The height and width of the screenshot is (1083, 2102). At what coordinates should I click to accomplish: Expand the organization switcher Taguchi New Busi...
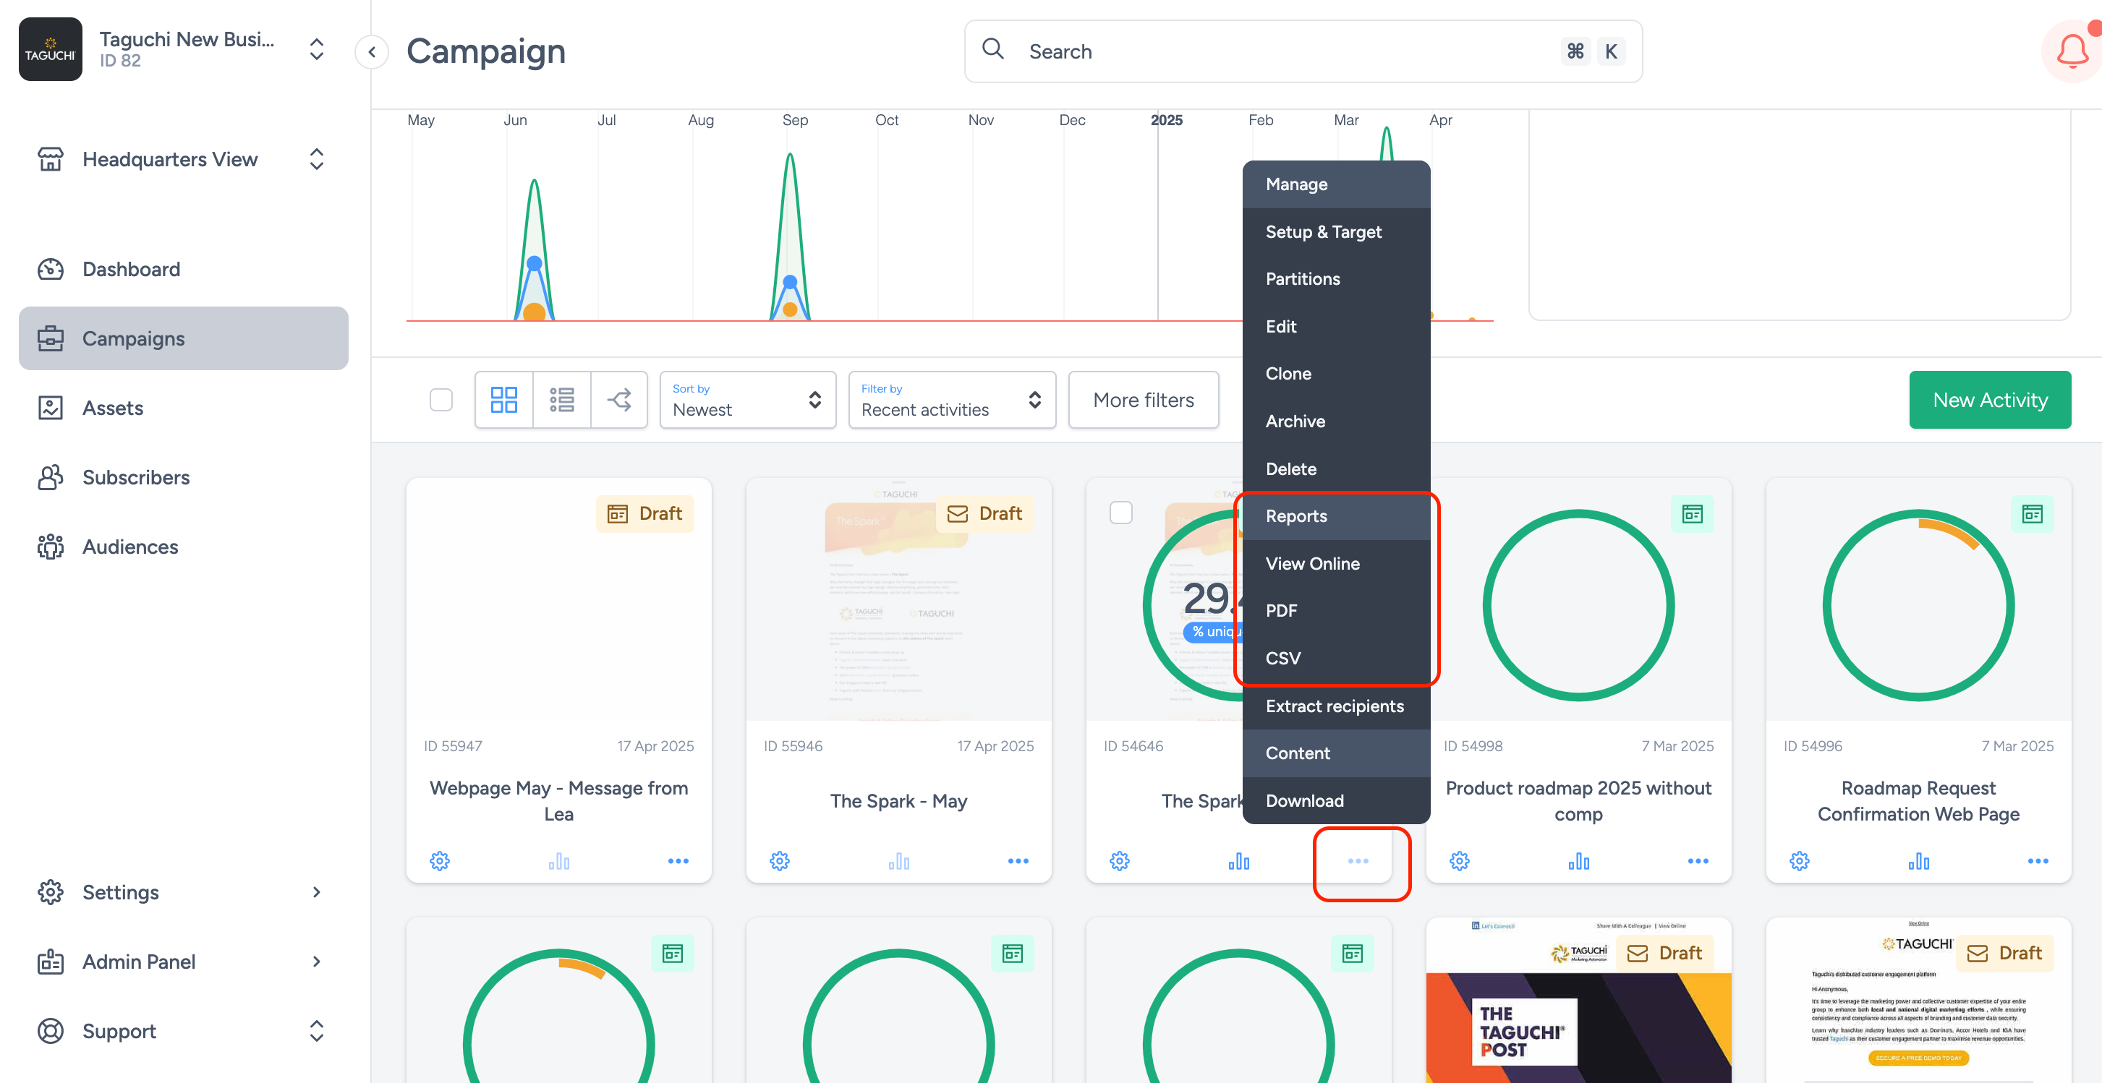317,49
